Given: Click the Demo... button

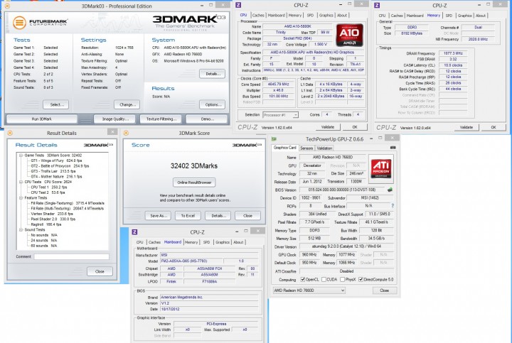Looking at the screenshot, I should [x=207, y=119].
